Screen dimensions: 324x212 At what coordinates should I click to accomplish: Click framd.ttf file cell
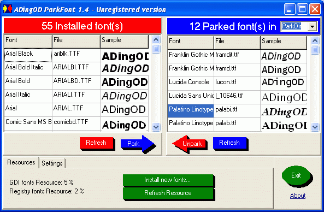[237, 69]
